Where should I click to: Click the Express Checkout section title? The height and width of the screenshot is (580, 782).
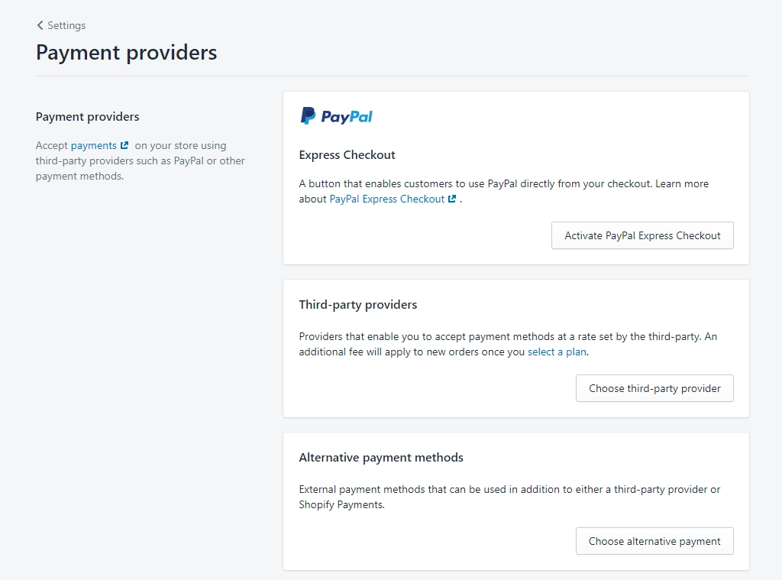click(347, 154)
